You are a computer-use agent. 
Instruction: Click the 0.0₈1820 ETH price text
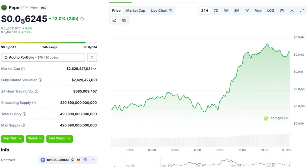pos(11,32)
